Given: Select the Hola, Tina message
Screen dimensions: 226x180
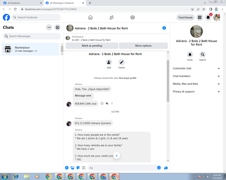Looking at the screenshot, I should click(x=92, y=89).
